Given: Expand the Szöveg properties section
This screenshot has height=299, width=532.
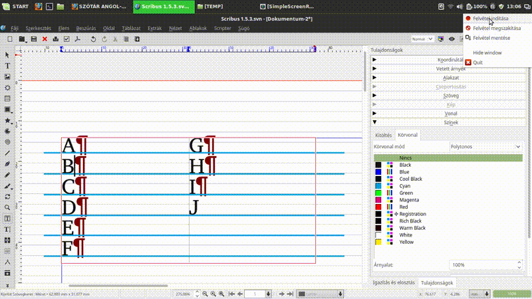Looking at the screenshot, I should coord(450,96).
